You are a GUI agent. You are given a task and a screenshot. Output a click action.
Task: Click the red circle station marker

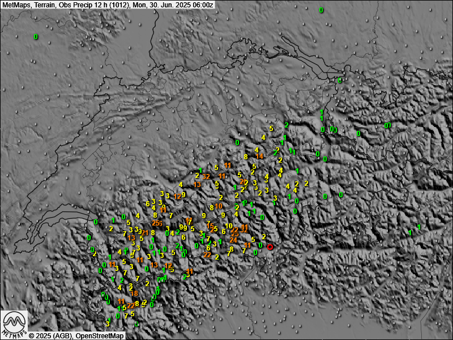click(270, 246)
